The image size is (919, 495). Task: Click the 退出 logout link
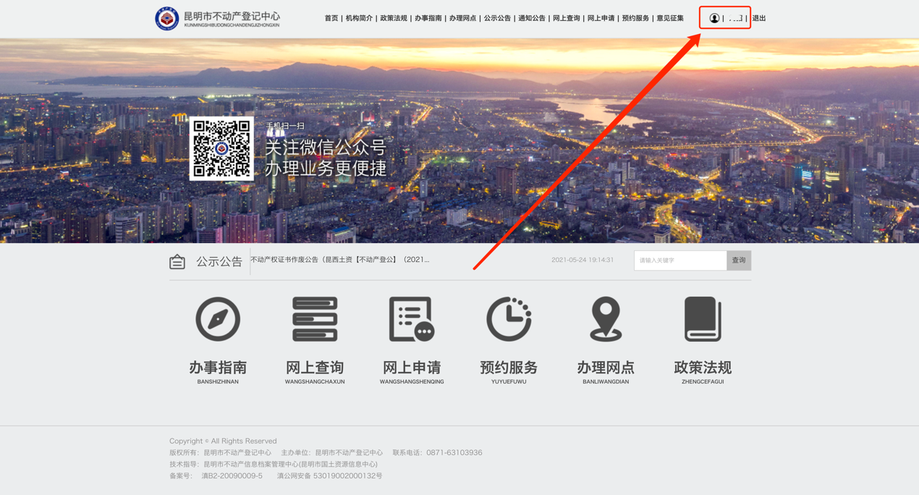pyautogui.click(x=759, y=18)
